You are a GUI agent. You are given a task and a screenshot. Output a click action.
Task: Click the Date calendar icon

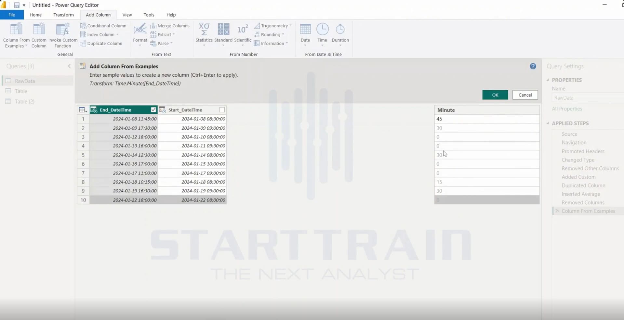point(305,29)
